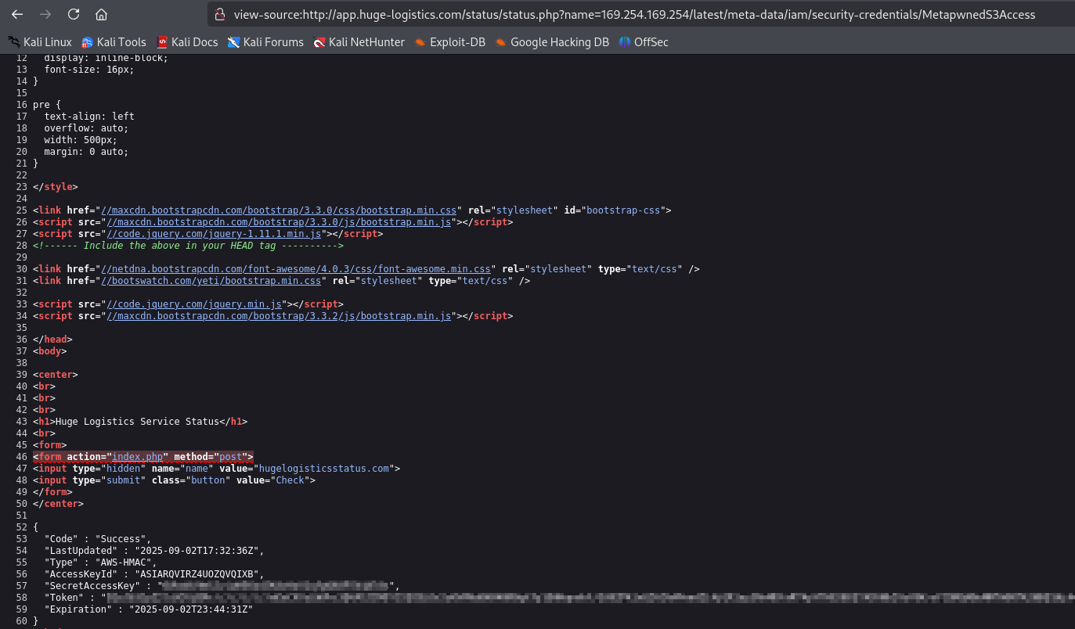Reload the page with the refresh icon
This screenshot has width=1075, height=629.
tap(74, 14)
